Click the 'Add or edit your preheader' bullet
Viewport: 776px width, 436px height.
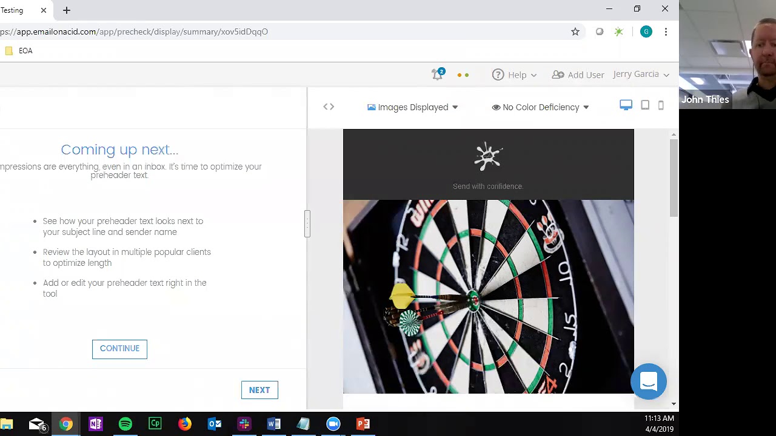125,288
